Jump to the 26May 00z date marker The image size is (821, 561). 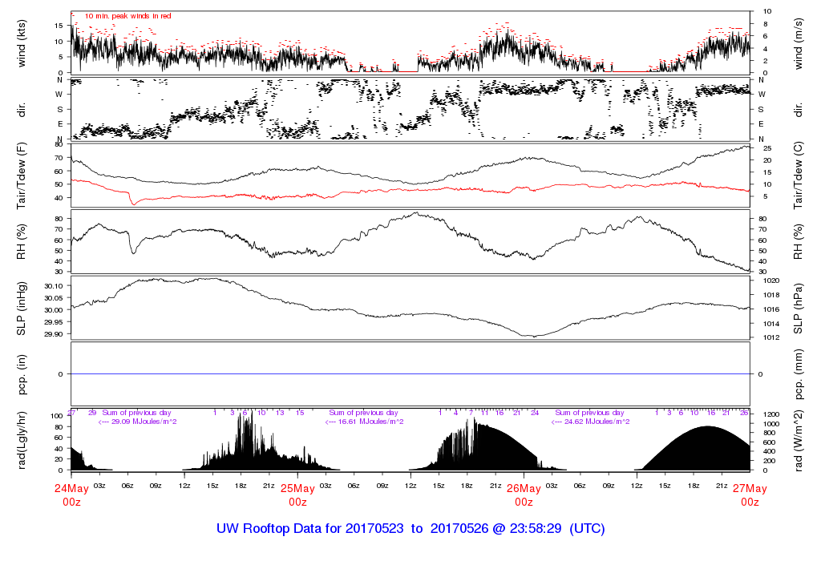coord(524,494)
